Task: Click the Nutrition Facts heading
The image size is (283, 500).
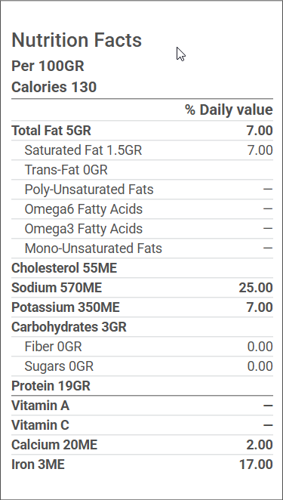Action: point(76,40)
